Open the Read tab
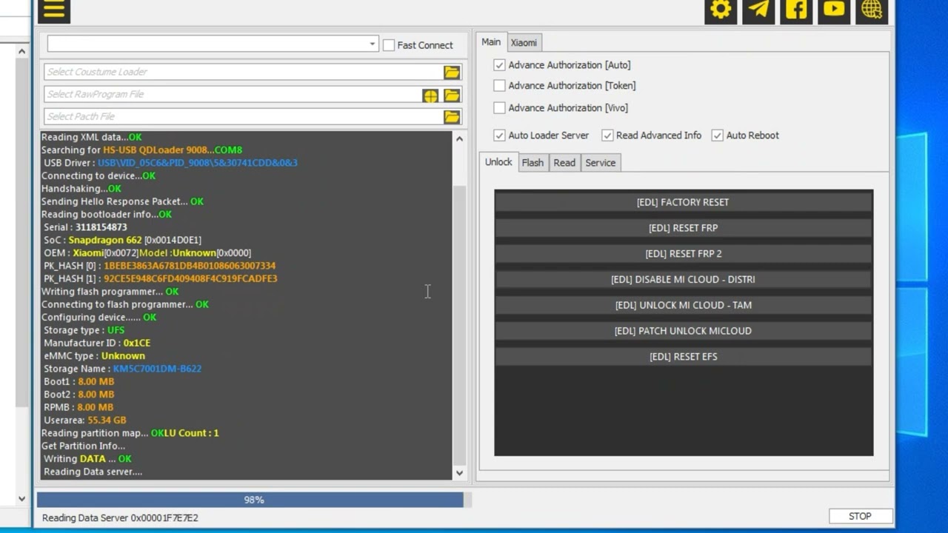Image resolution: width=948 pixels, height=533 pixels. [564, 163]
